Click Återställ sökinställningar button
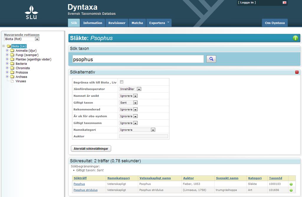 coord(91,148)
